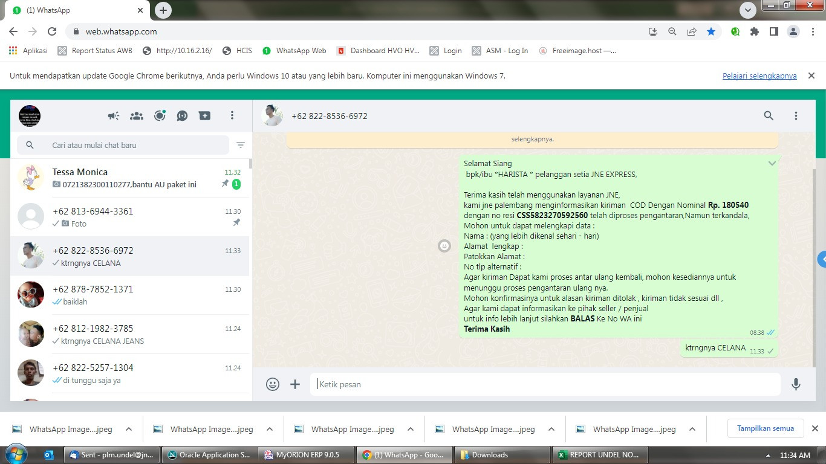Viewport: 826px width, 464px height.
Task: Open the chat list three-dot menu
Action: tap(232, 115)
